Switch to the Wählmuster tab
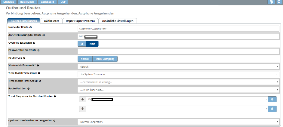Viewport: 283px width, 127px height. pos(51,21)
